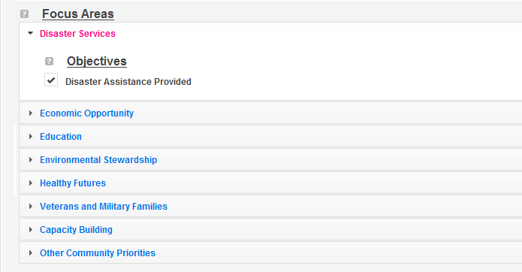
Task: Click the arrow next to Environmental Stewardship
Action: tap(31, 160)
